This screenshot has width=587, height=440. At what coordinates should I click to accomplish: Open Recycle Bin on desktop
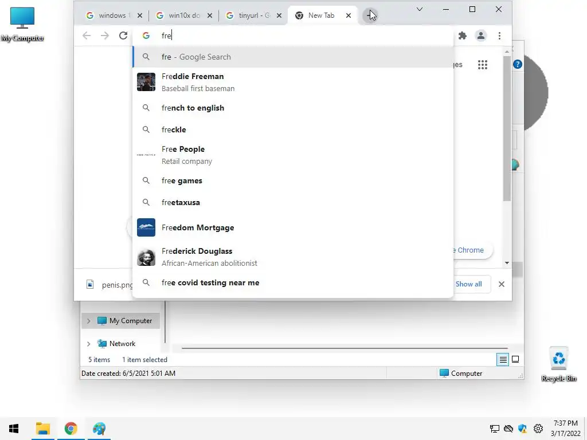tap(558, 364)
